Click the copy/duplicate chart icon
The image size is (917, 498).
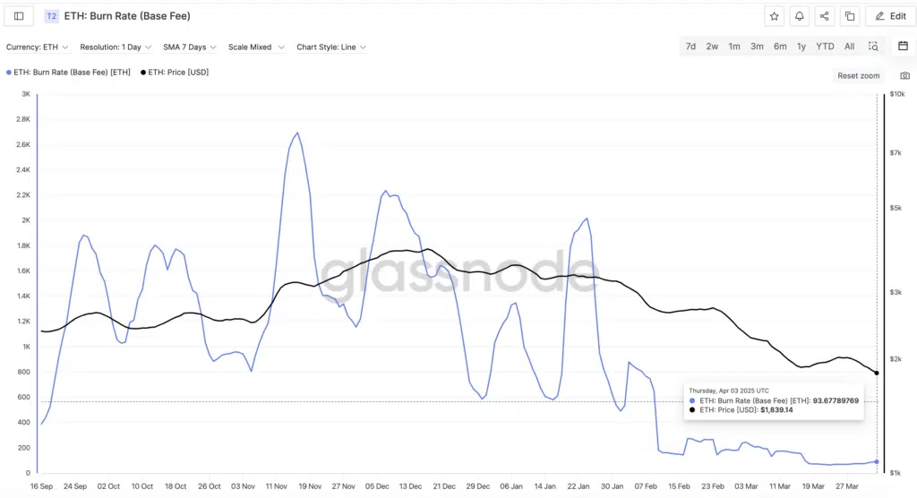(849, 16)
